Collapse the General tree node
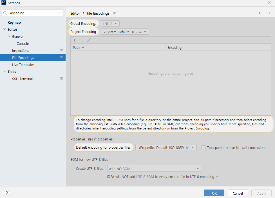This screenshot has height=198, width=275. 9,36
